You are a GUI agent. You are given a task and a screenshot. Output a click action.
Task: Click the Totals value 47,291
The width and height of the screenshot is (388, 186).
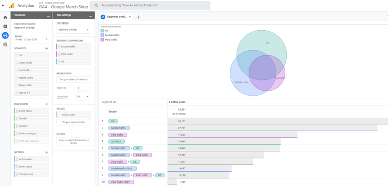(181, 109)
